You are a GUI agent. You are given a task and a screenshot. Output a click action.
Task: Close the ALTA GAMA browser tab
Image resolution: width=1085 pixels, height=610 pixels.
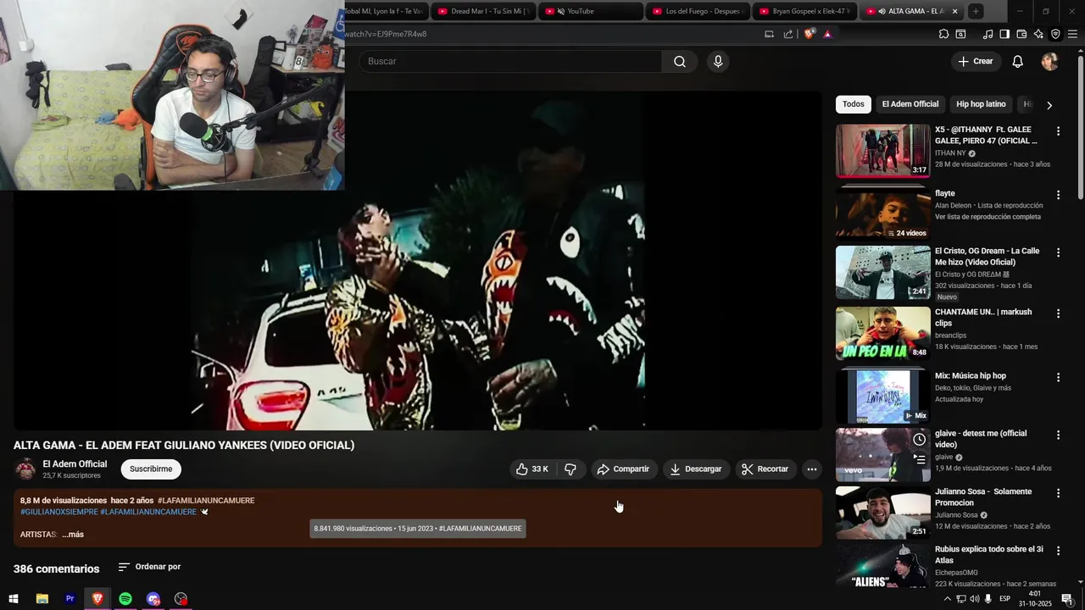954,11
